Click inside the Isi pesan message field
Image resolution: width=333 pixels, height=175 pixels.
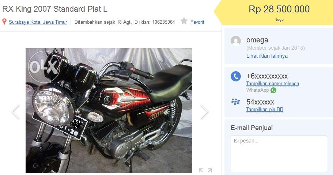pos(279,153)
